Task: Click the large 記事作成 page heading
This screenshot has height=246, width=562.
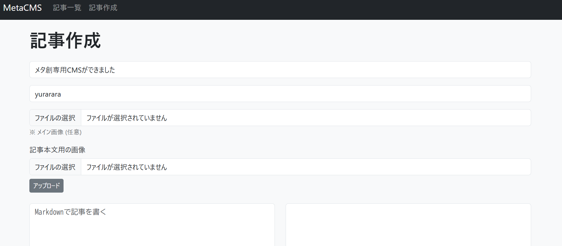Action: point(65,40)
